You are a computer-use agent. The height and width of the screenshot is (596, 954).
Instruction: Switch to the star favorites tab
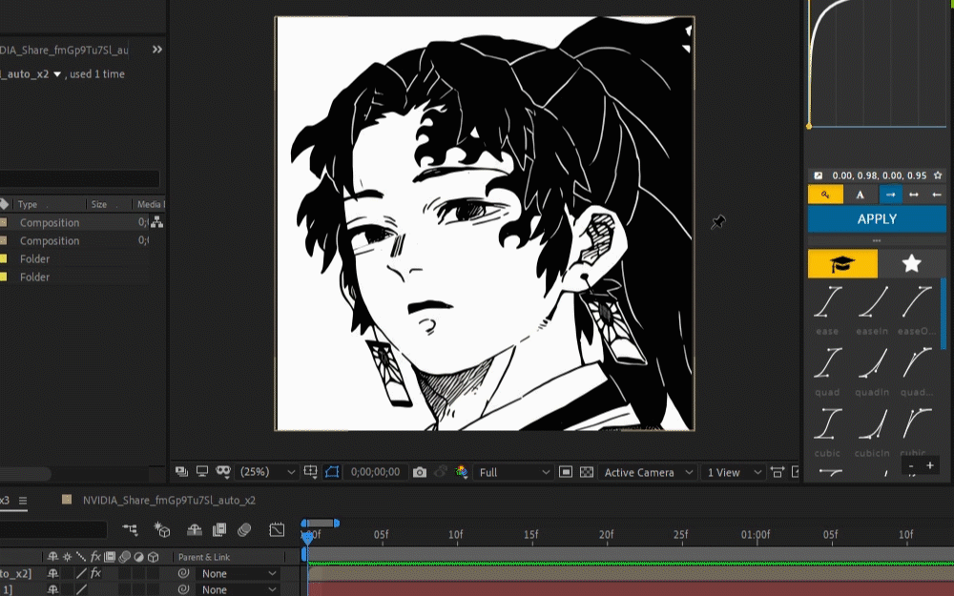tap(912, 264)
